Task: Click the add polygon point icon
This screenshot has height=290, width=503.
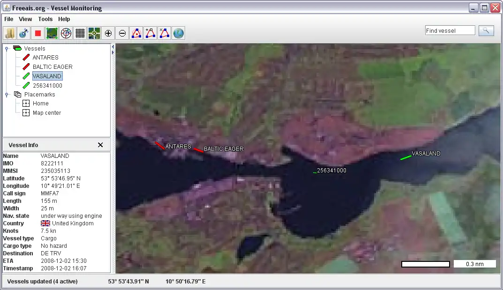Action: pyautogui.click(x=150, y=33)
